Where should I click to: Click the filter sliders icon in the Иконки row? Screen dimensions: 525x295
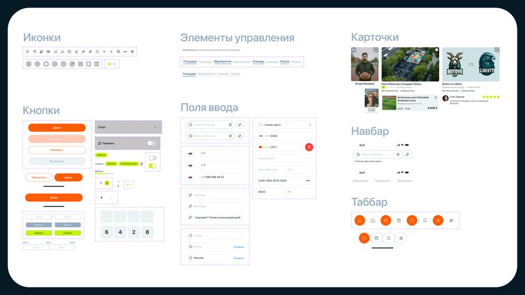(90, 52)
